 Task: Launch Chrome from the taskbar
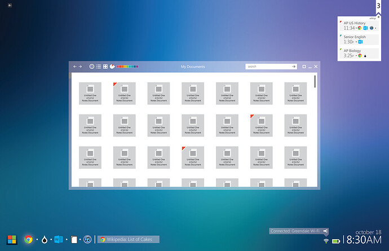28,239
